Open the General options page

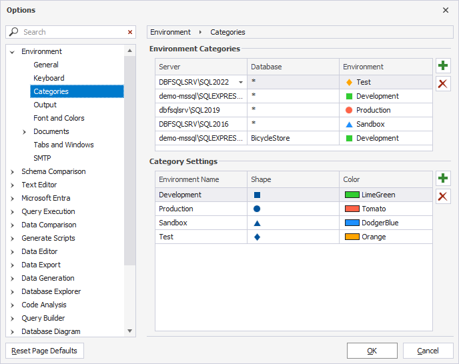(46, 65)
